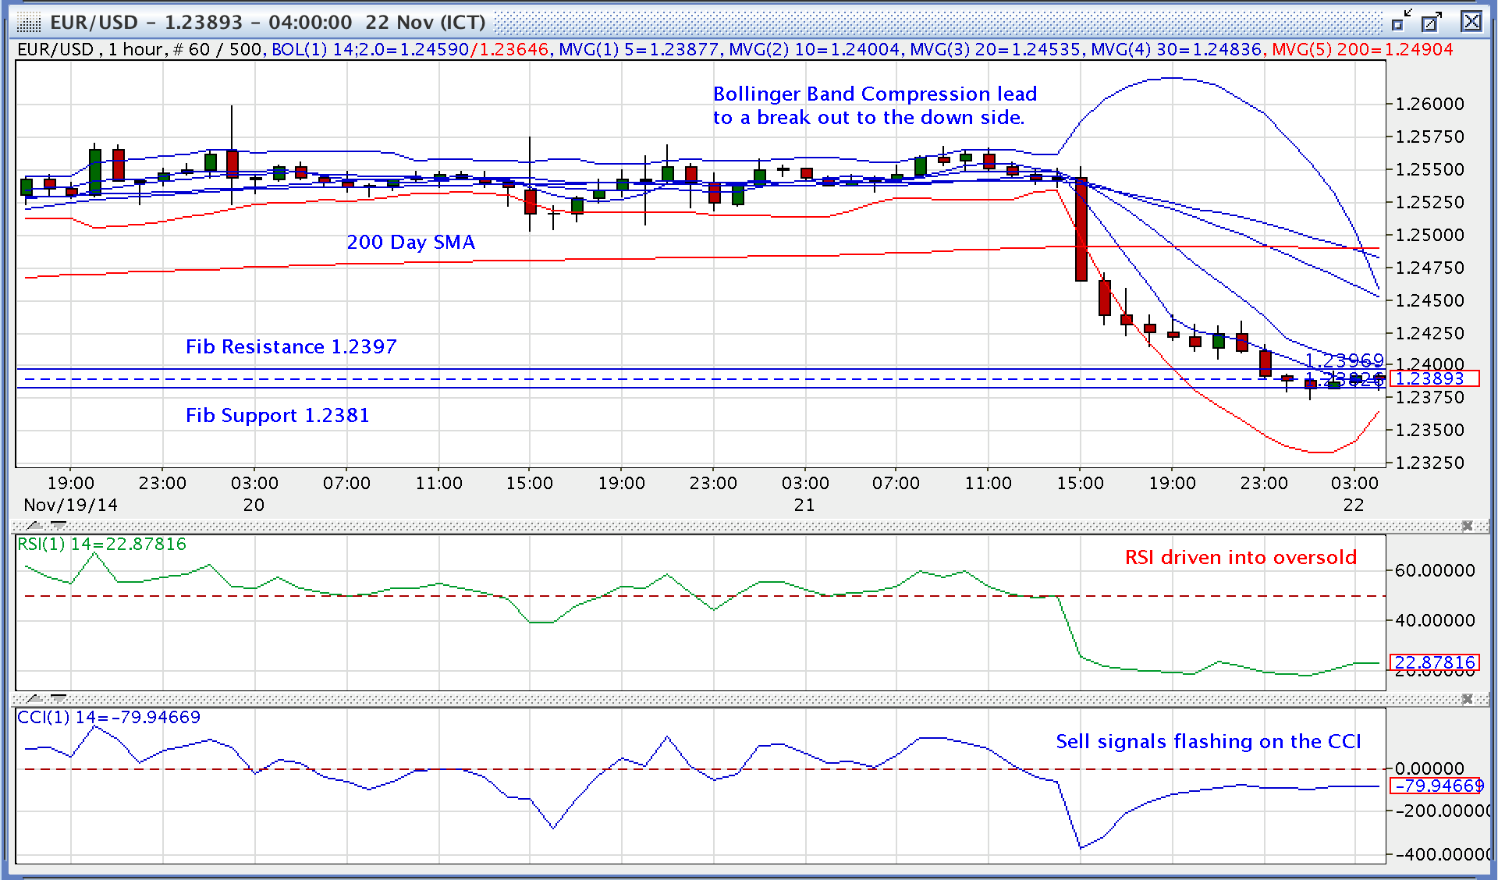The image size is (1498, 880).
Task: Click the RSI value box 22.87816
Action: tap(1434, 662)
